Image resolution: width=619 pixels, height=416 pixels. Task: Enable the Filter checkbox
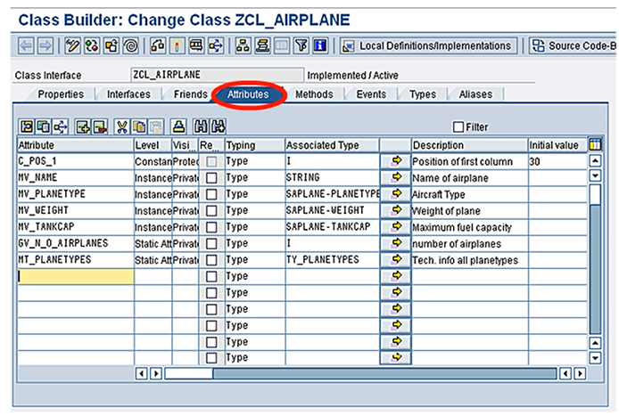(458, 127)
